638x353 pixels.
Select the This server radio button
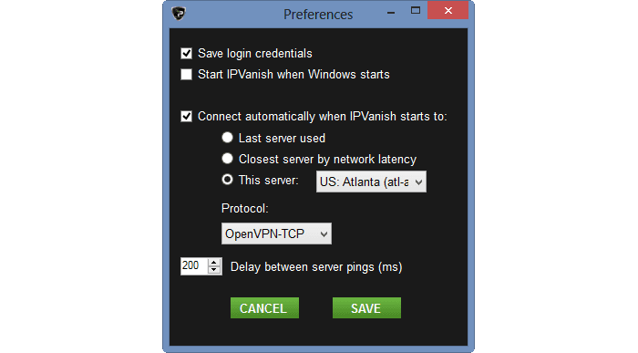click(227, 180)
